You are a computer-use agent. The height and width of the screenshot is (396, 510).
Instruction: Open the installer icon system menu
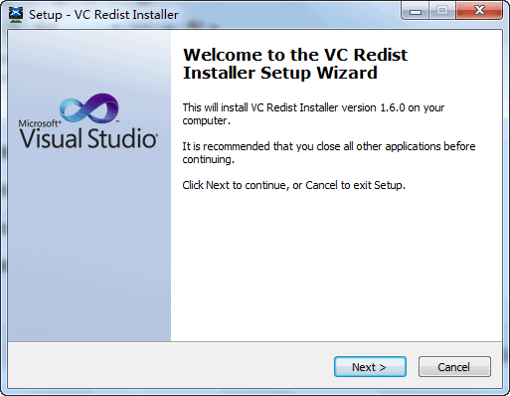[16, 14]
